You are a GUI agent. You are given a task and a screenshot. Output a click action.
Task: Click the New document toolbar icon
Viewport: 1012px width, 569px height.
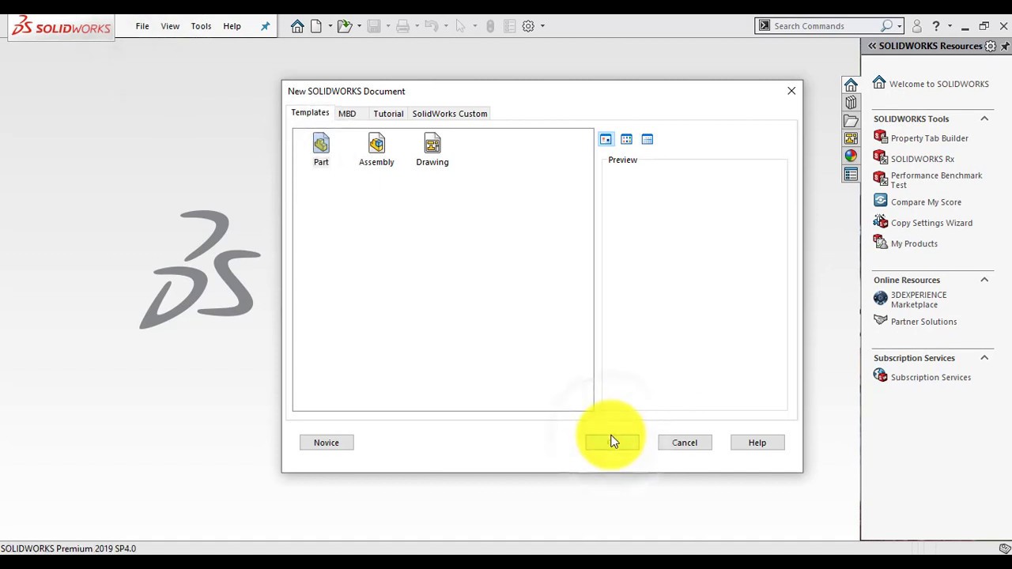[316, 26]
